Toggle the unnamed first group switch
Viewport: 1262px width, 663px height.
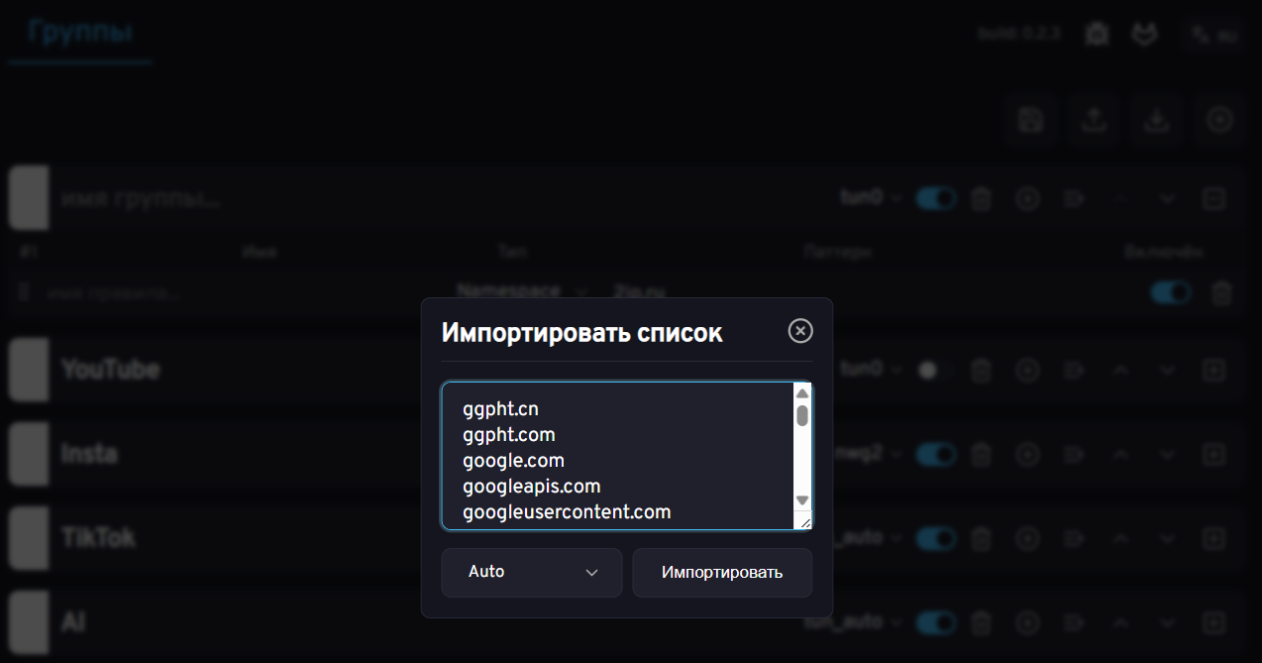[936, 198]
